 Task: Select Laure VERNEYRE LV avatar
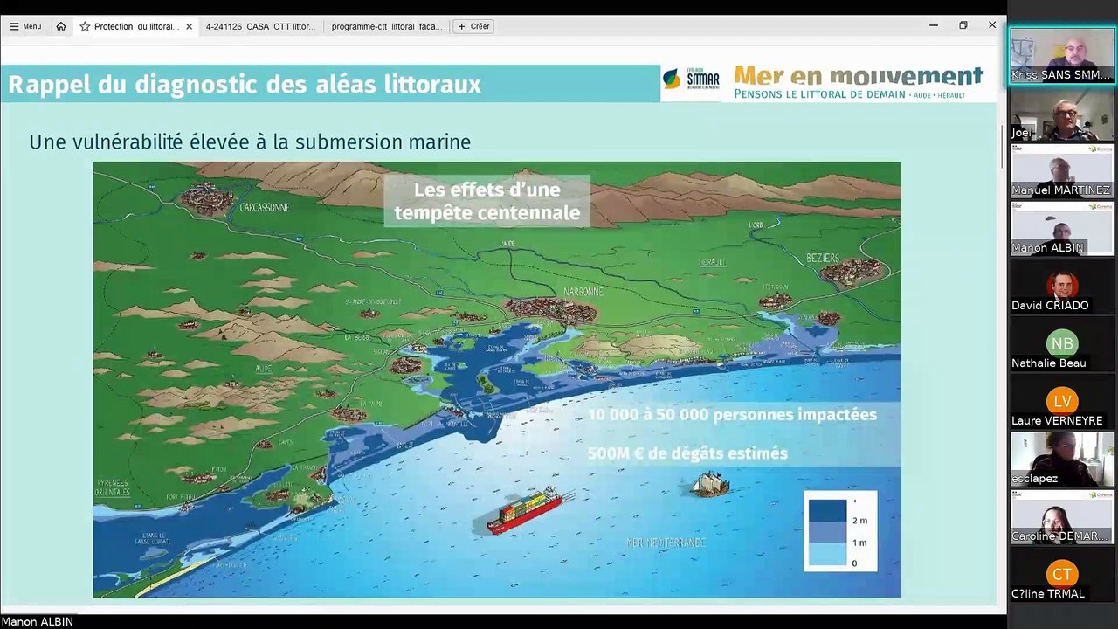(x=1062, y=401)
